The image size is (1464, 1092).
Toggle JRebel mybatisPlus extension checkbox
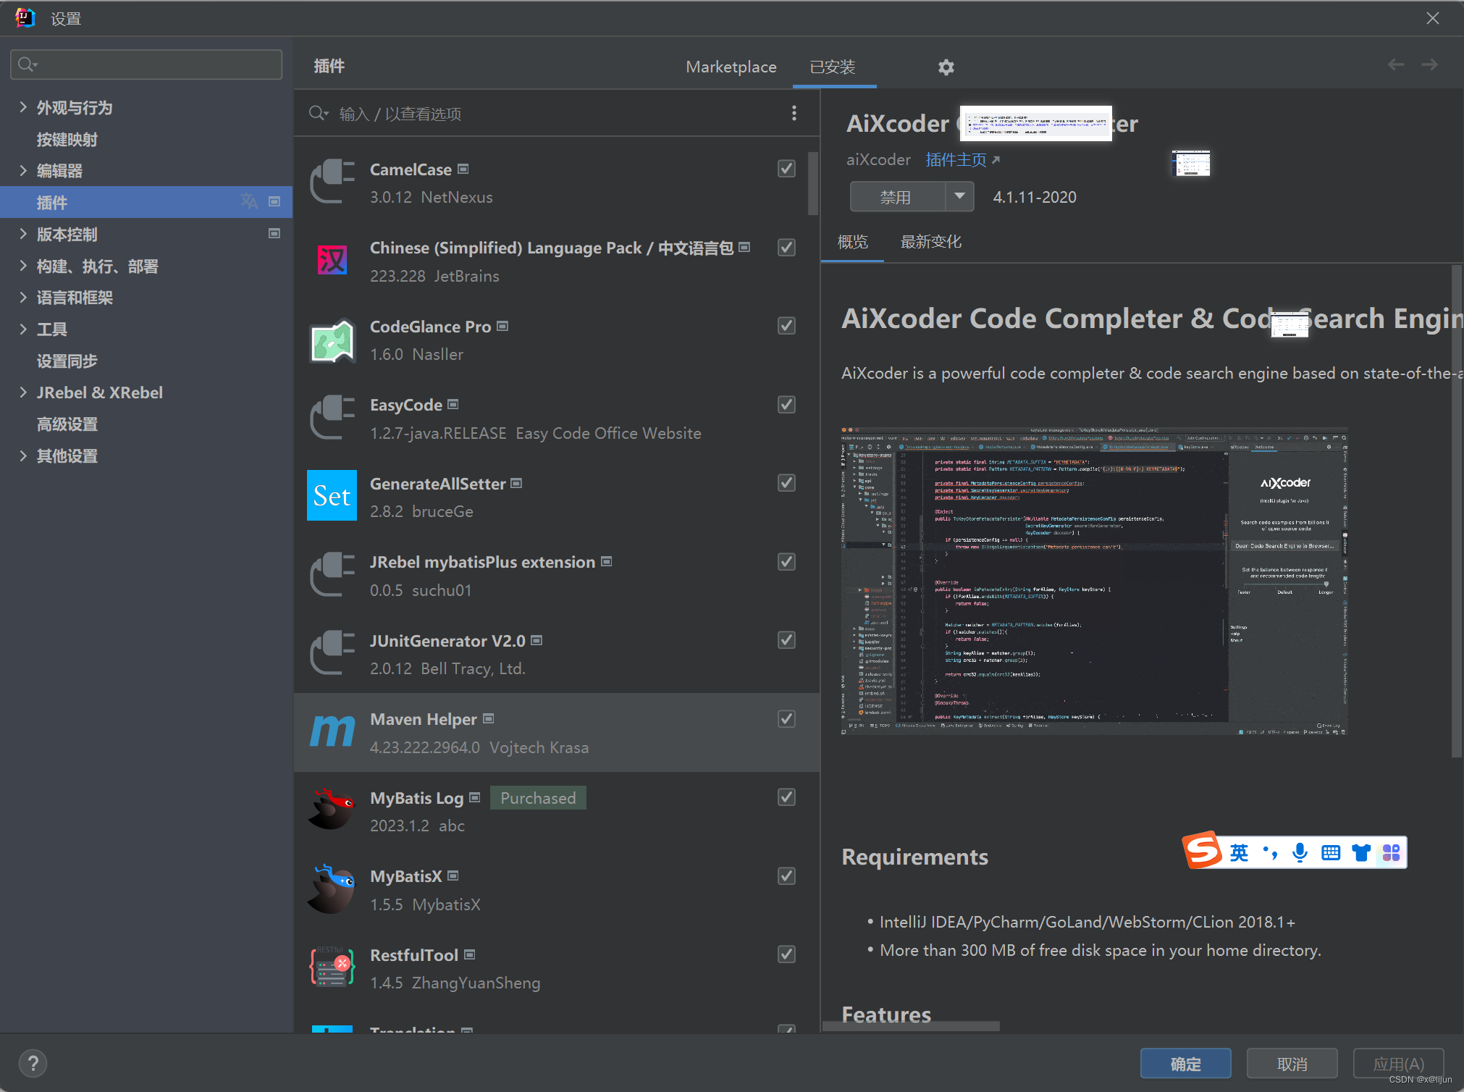click(786, 561)
